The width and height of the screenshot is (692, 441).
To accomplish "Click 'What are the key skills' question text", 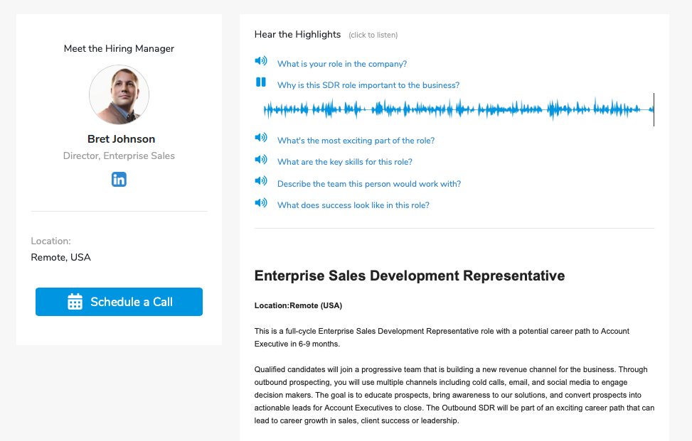I will (345, 162).
